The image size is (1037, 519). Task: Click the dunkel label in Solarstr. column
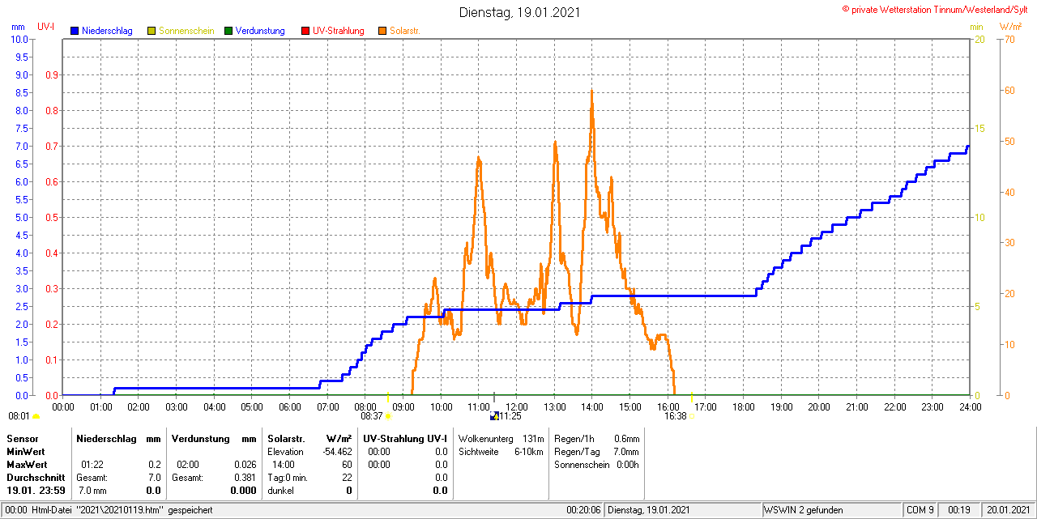click(281, 490)
